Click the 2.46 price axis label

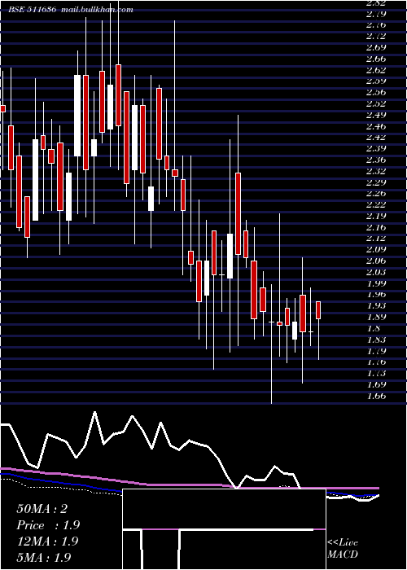pos(376,126)
